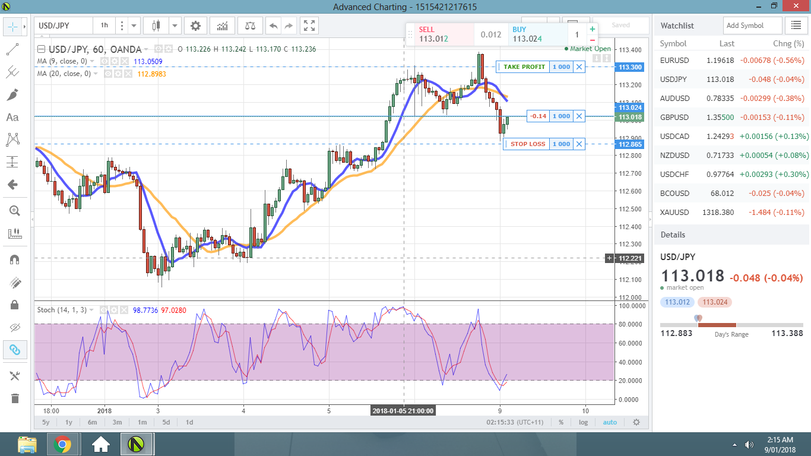This screenshot has height=456, width=811.
Task: Switch chart range to 1d
Action: pos(189,422)
